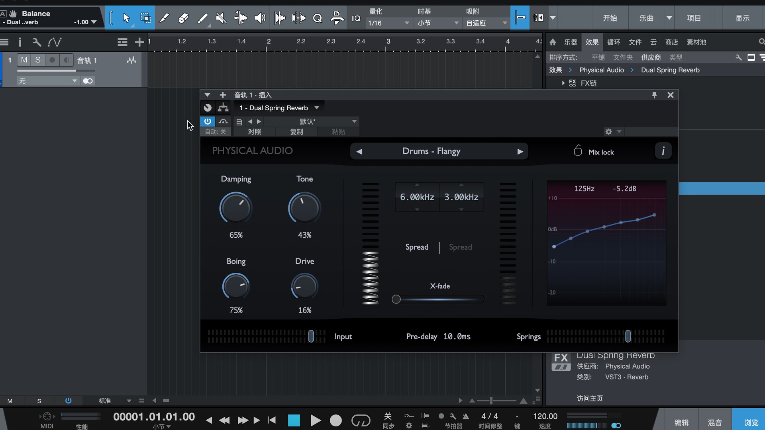Expand the FX链 folder
Viewport: 765px width, 430px height.
coord(563,83)
